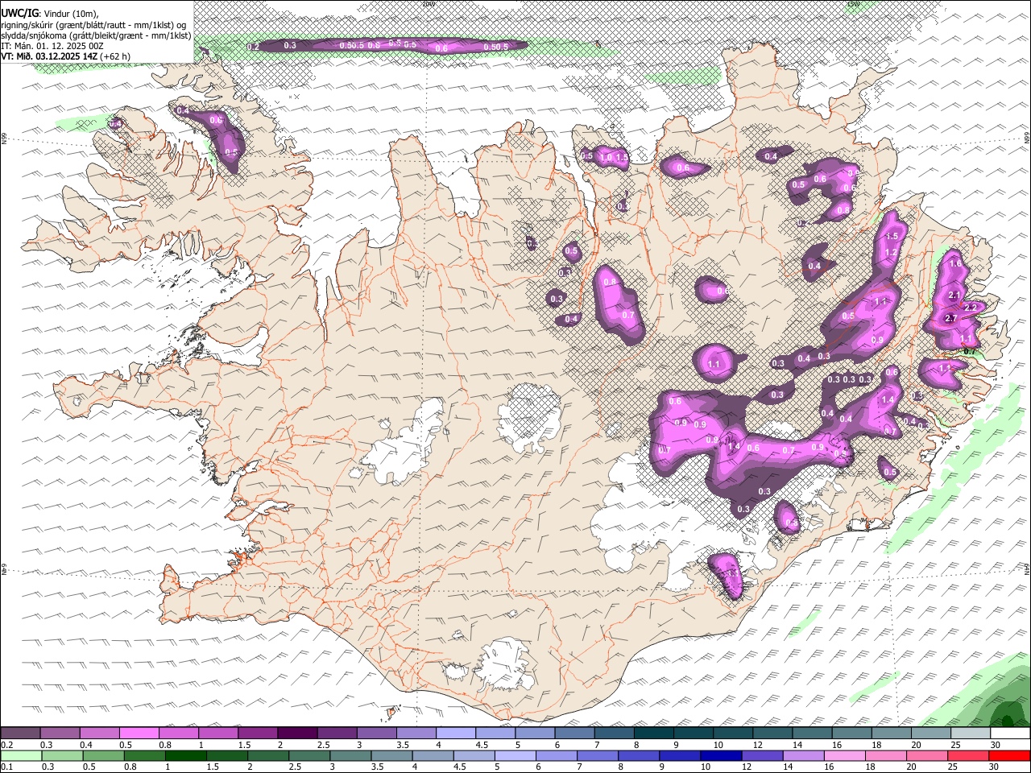Screen dimensions: 1031x773
Task: Click the "slydda/snjókoma" description line
Action: 96,35
